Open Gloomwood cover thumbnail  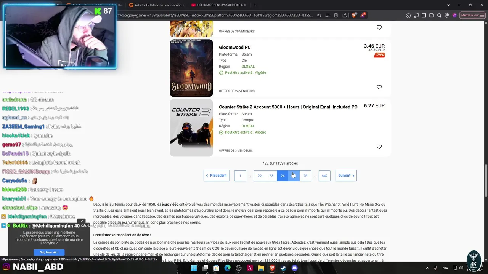pyautogui.click(x=191, y=68)
